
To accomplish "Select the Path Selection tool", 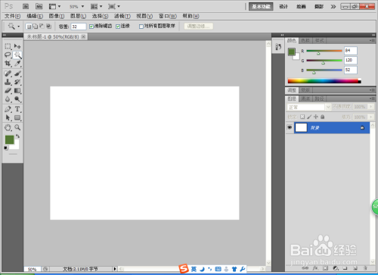I will coord(8,117).
